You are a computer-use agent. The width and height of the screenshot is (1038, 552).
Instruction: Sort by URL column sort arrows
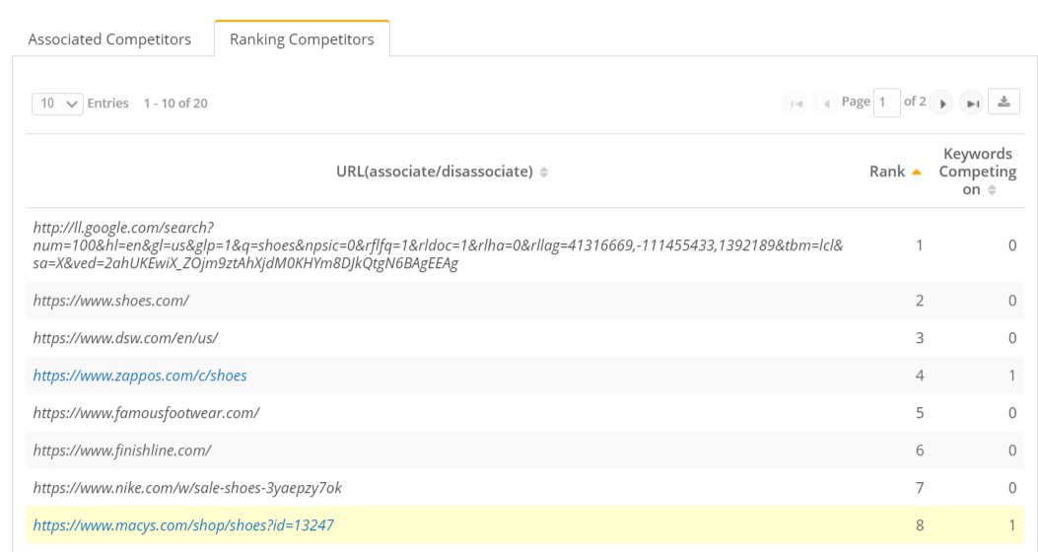click(543, 172)
